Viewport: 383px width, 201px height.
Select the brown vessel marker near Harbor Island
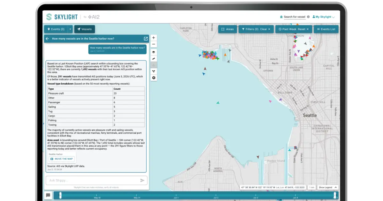(x=258, y=157)
